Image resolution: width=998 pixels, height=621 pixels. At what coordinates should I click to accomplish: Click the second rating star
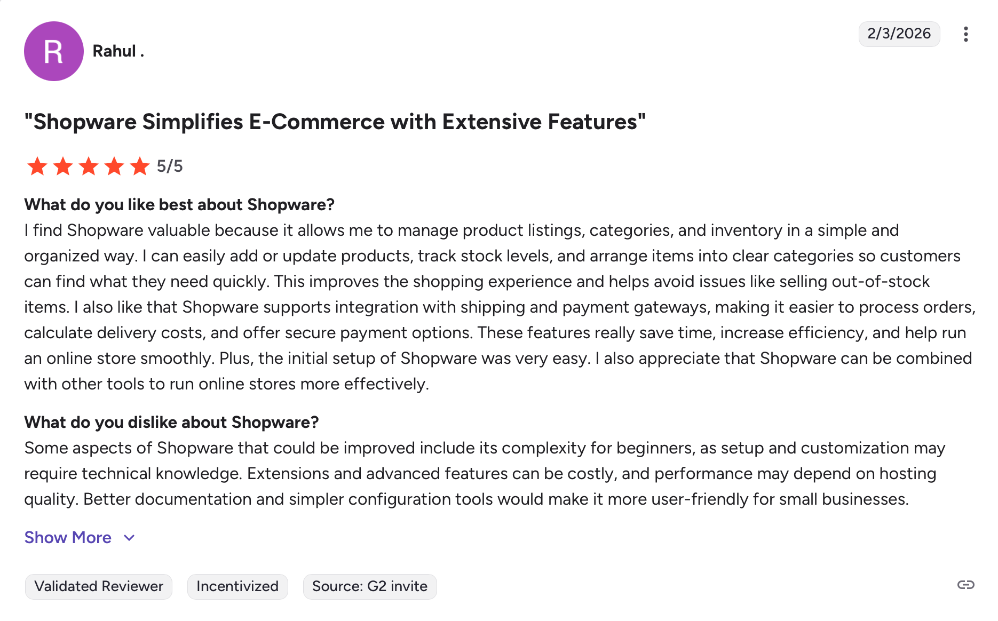coord(63,166)
